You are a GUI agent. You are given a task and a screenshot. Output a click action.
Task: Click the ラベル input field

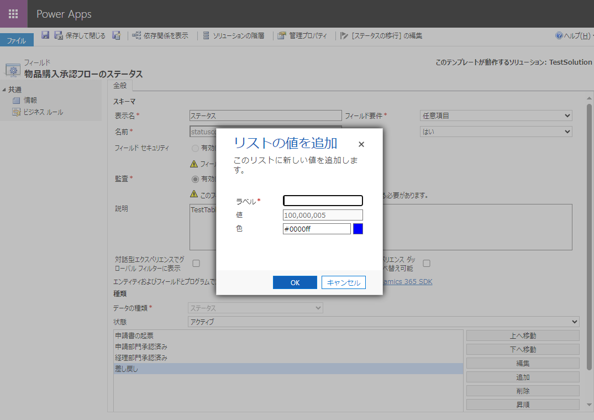(x=323, y=201)
